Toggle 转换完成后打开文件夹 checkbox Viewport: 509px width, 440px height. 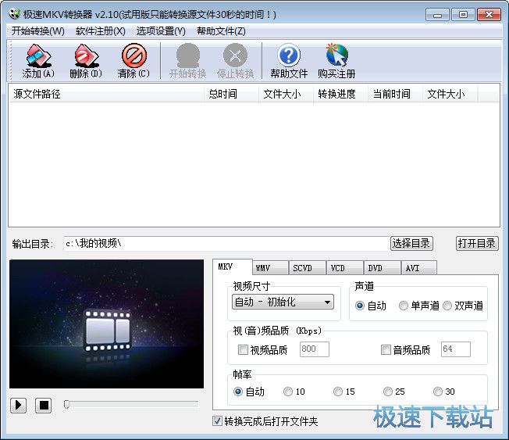tap(218, 421)
